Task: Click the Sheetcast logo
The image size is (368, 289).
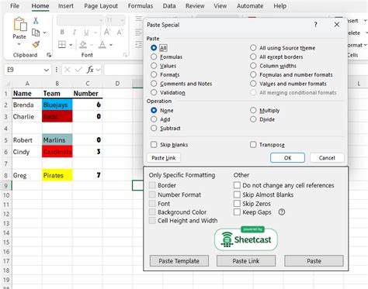Action: pyautogui.click(x=246, y=239)
